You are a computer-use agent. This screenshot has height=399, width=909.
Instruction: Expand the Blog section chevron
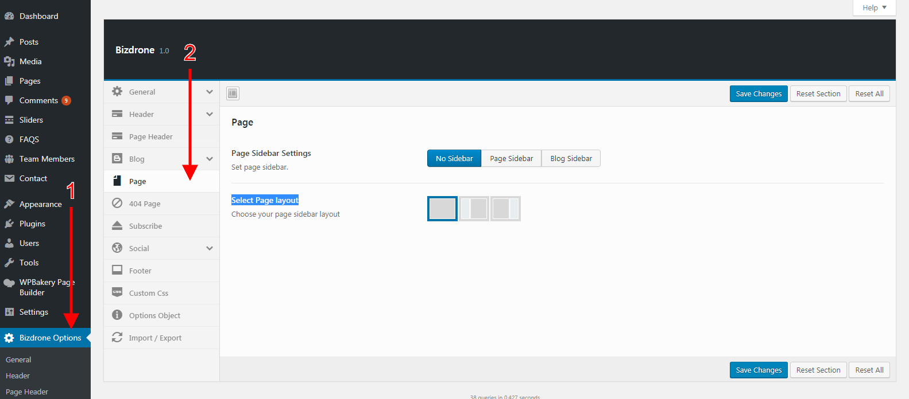[210, 159]
